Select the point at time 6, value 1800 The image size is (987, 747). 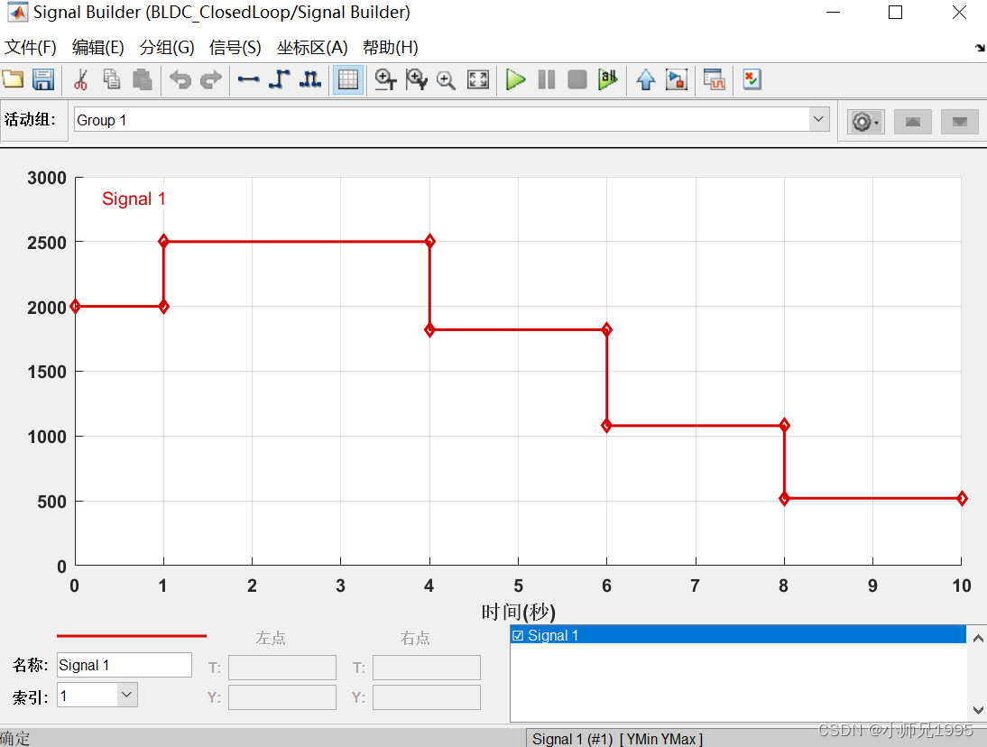tap(607, 329)
